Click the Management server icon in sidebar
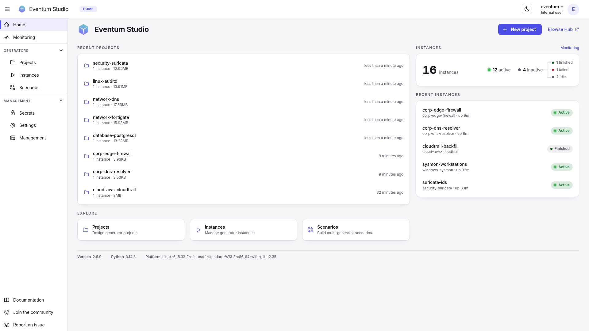The image size is (589, 331). (x=13, y=138)
